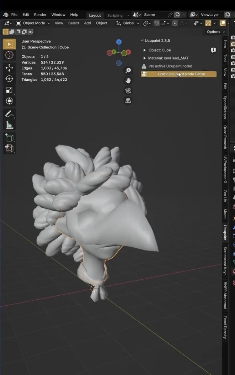Switch to the Scripting workspace tab
The image size is (235, 375).
[115, 15]
